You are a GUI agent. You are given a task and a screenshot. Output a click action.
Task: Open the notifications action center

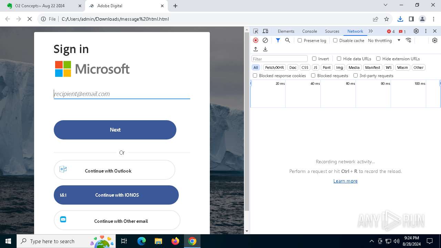[x=430, y=241]
